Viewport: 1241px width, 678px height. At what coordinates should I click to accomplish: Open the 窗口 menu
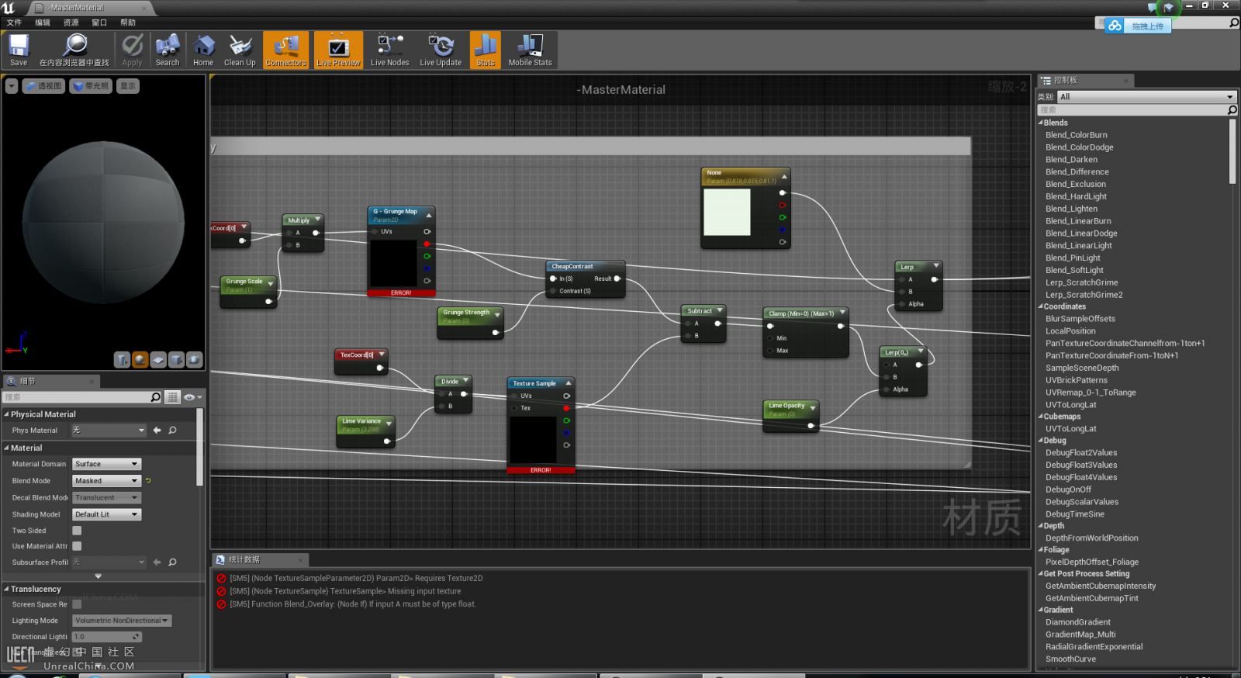(99, 22)
